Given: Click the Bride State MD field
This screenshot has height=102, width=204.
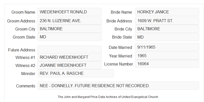Looking at the screenshot, I should tap(167, 37).
